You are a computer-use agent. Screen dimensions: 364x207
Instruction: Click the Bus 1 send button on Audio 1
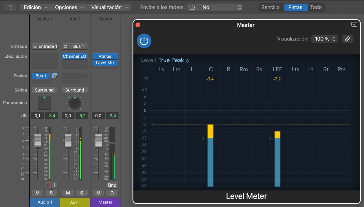(x=41, y=76)
